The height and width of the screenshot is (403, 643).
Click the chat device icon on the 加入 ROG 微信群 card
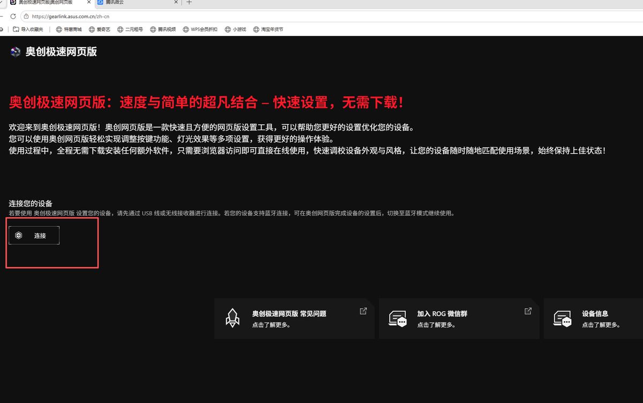pos(398,318)
